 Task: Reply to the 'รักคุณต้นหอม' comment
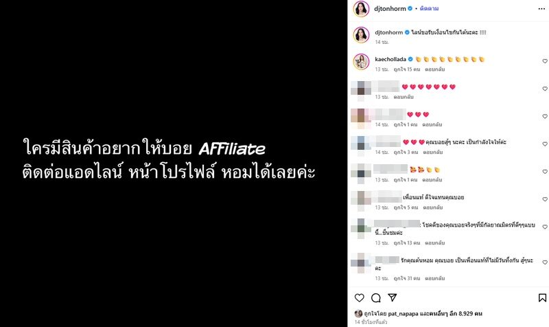[434, 278]
